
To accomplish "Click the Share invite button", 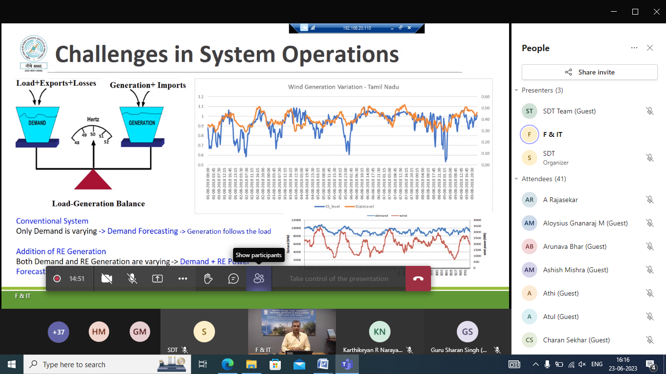I will [589, 72].
